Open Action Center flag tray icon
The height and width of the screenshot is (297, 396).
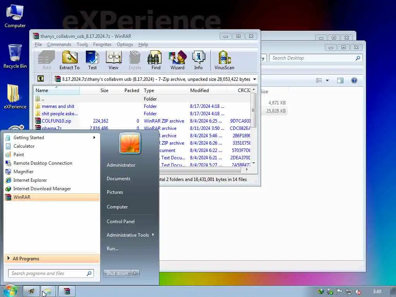point(340,292)
